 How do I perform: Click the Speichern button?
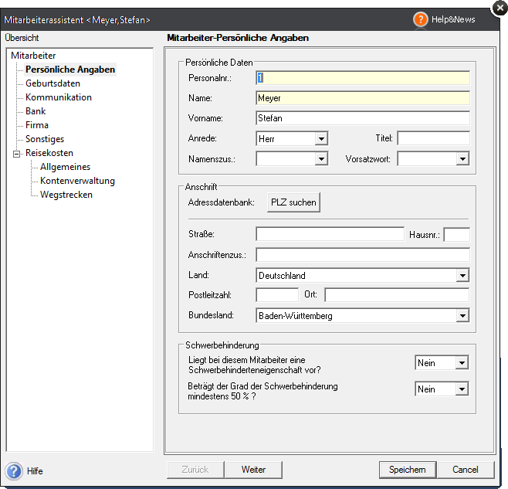407,470
